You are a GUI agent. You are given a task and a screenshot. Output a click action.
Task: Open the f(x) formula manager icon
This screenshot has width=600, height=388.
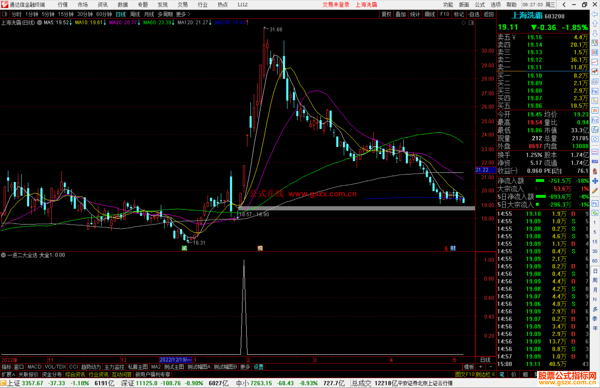point(595,130)
